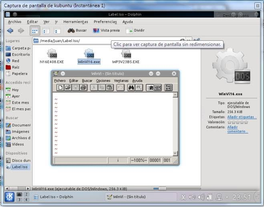264x207 pixels.
Task: Click the Buscar binoculars toolbar button
Action: [77, 30]
